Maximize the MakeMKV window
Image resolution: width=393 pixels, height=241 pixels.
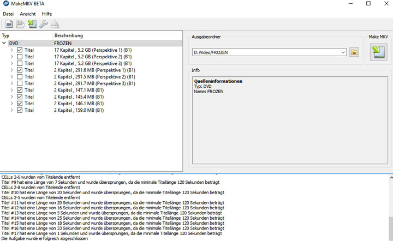click(x=368, y=3)
